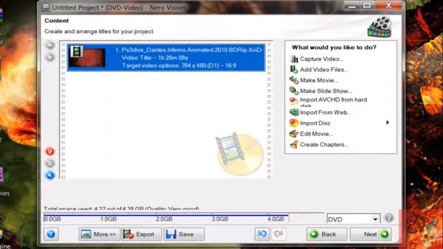Viewport: 443px width, 249px height.
Task: Click the More >> button
Action: point(99,234)
